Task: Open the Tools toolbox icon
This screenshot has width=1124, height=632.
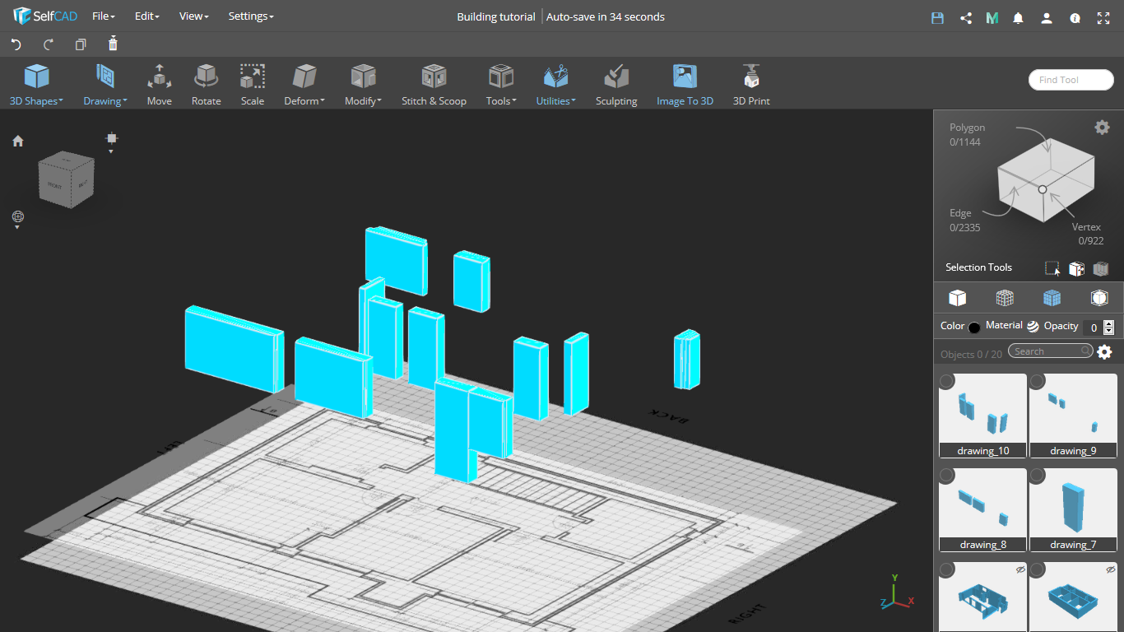Action: tap(501, 77)
